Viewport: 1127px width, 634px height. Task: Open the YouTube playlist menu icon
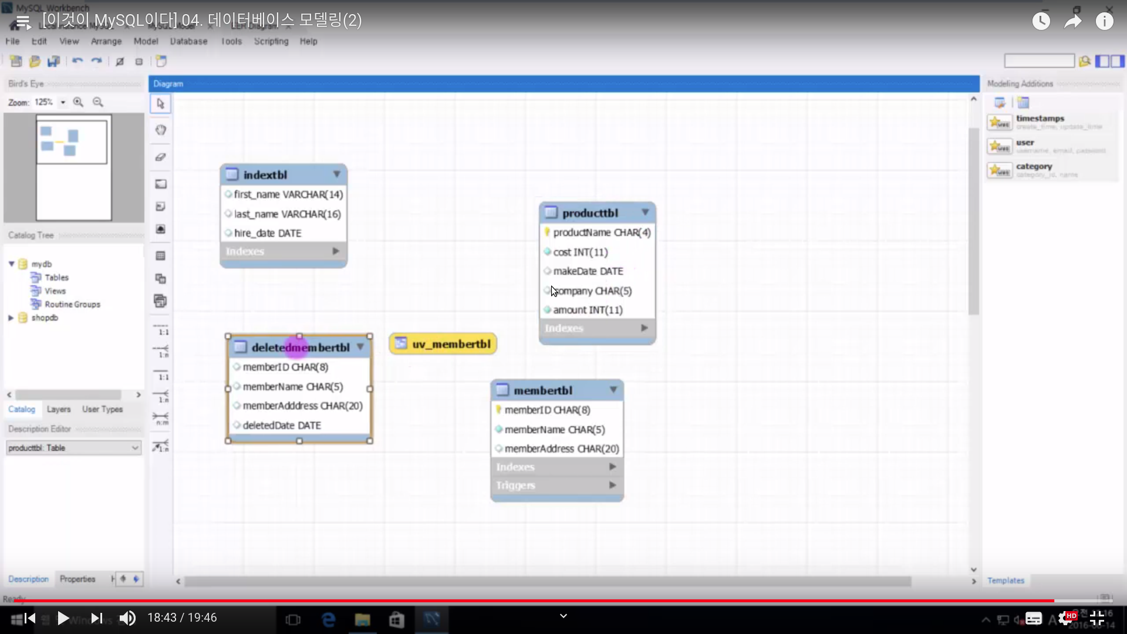click(x=22, y=23)
